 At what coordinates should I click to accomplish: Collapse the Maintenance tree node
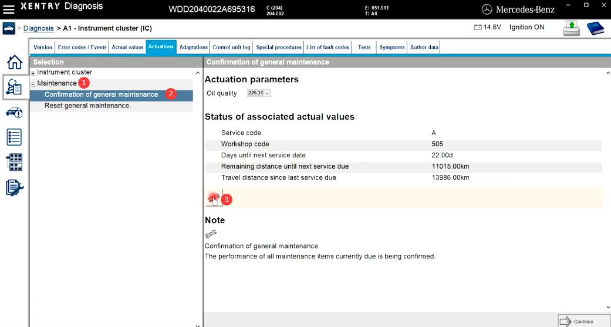tap(33, 84)
